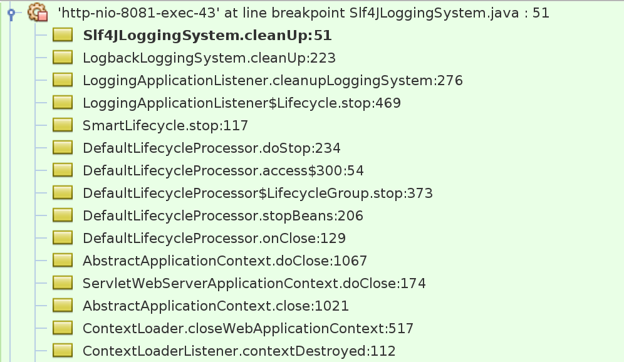The image size is (624, 362).
Task: Click the frame icon for LogbackLoggingSystem.cleanUp
Action: click(63, 58)
